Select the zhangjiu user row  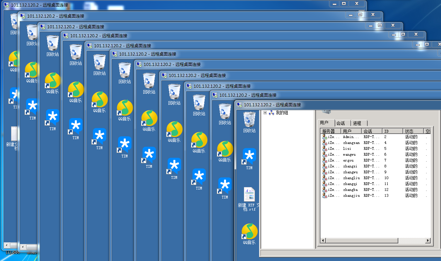[351, 195]
